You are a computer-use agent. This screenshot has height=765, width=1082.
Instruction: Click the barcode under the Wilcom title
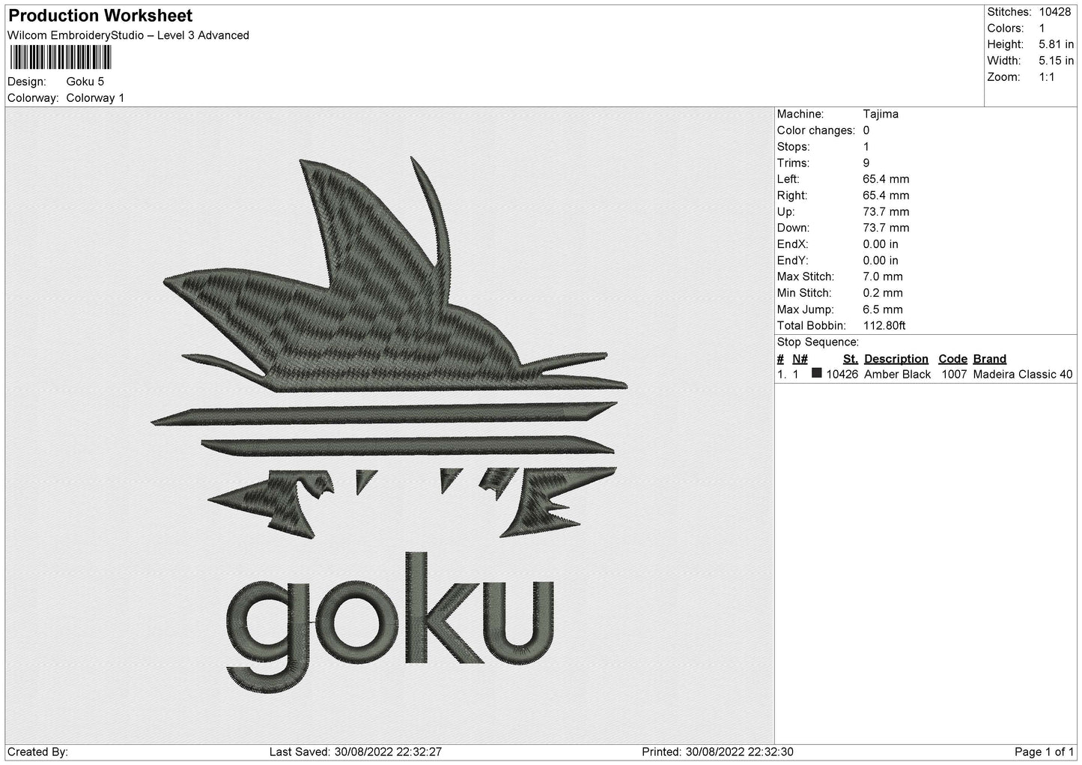point(60,58)
